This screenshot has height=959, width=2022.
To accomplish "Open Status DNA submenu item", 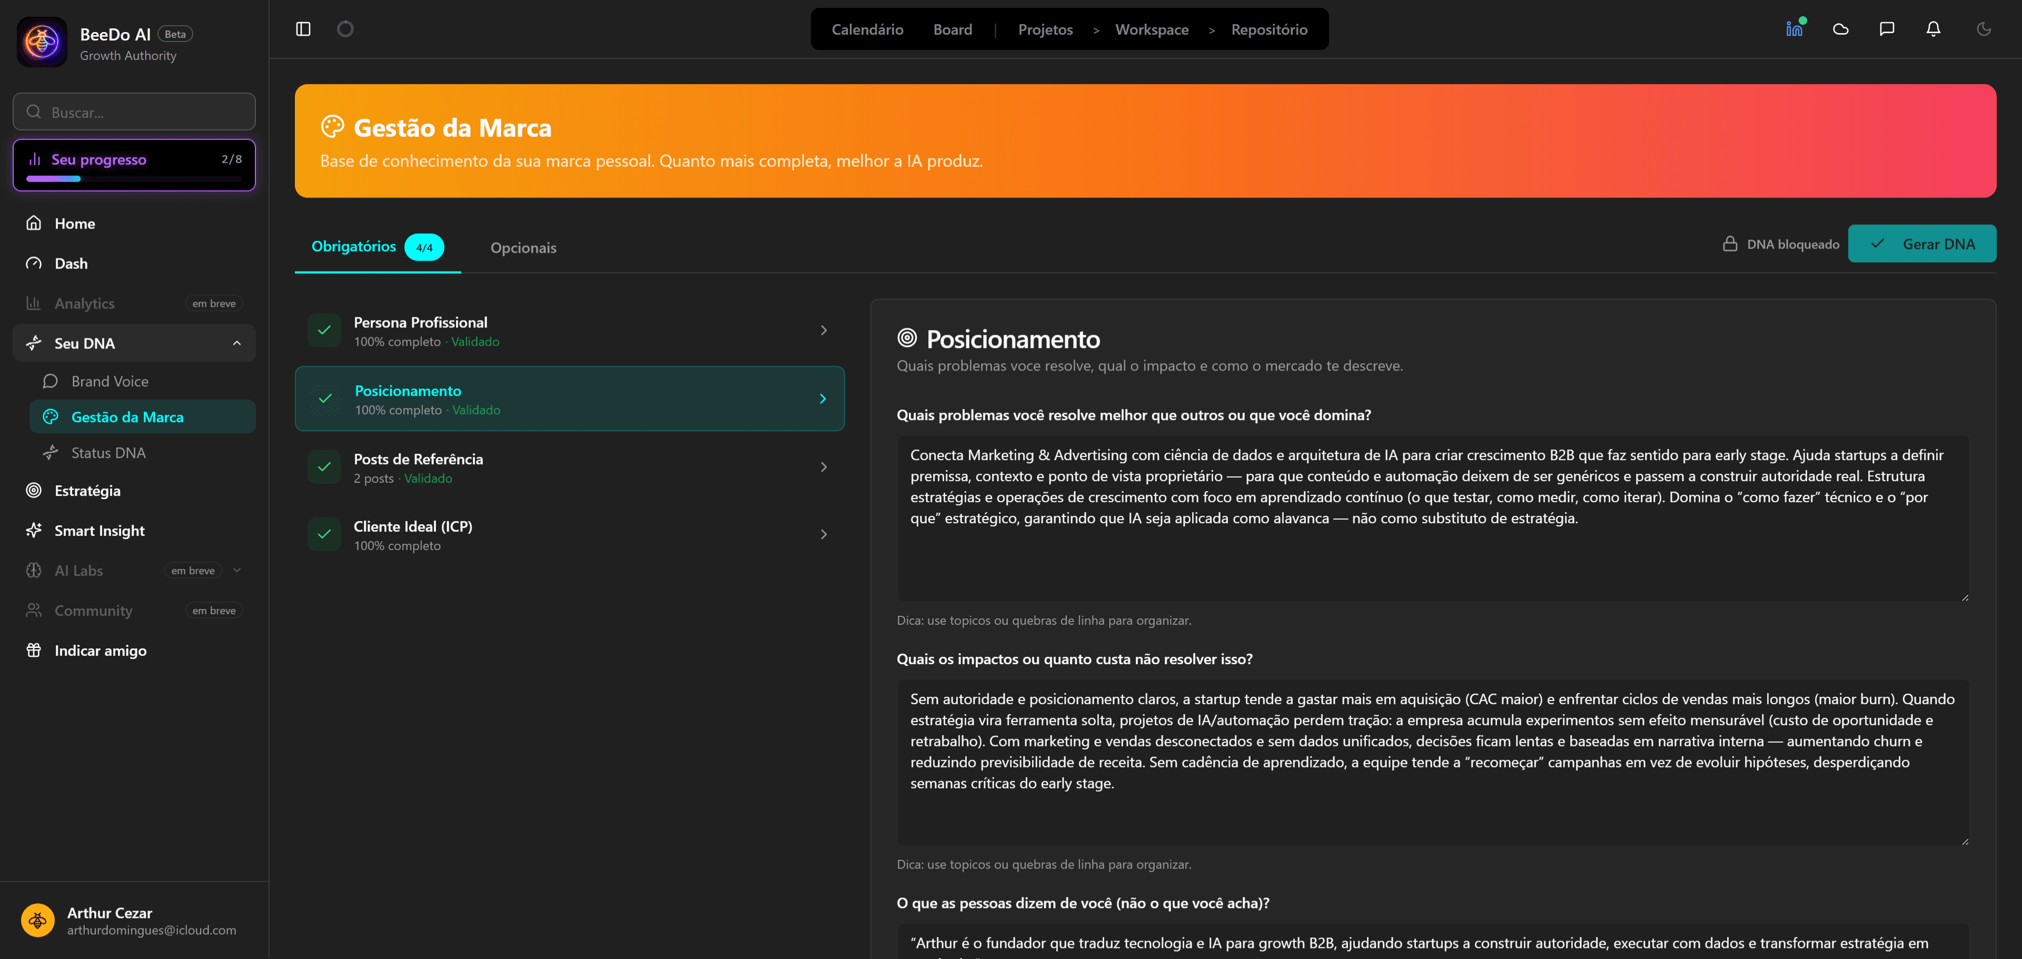I will click(x=142, y=453).
